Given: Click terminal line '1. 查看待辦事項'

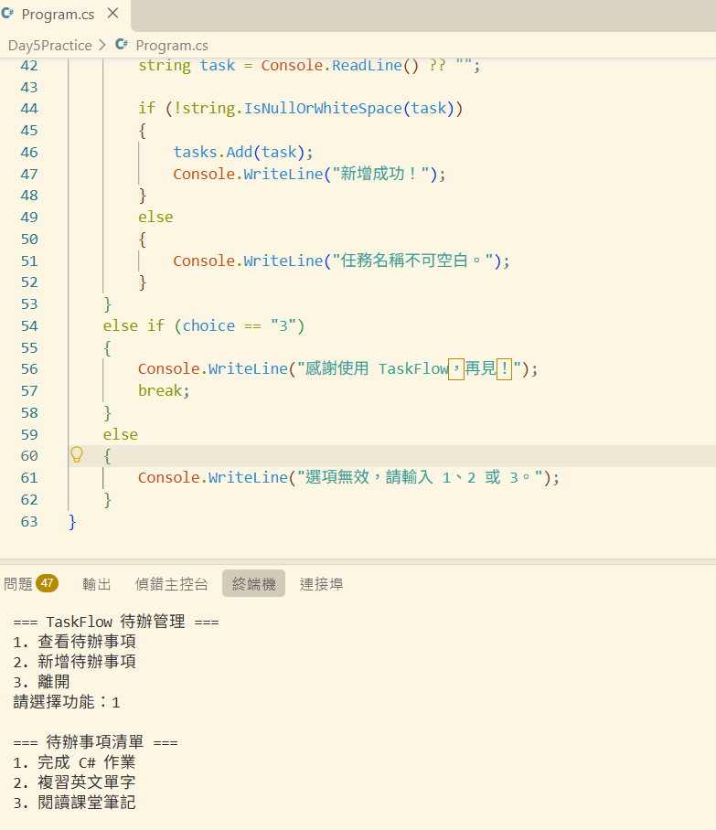Looking at the screenshot, I should click(x=75, y=642).
